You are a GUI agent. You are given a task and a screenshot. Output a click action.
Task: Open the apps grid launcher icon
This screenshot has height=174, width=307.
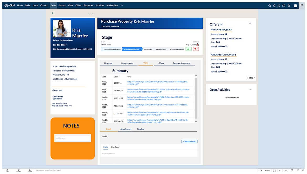pos(302,5)
